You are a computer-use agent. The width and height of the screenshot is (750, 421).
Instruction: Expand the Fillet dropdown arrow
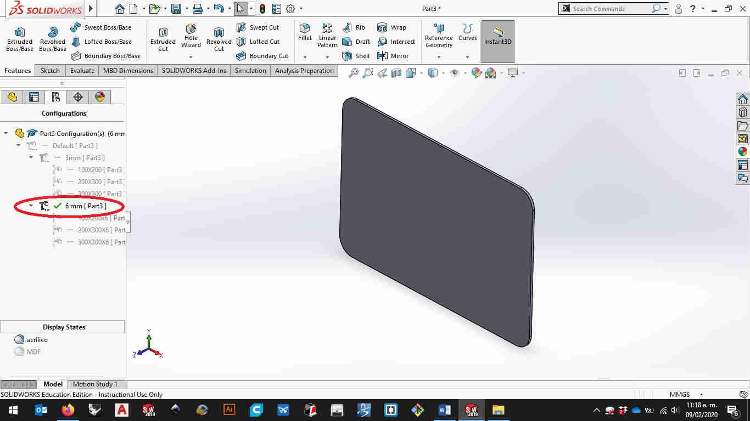[305, 57]
